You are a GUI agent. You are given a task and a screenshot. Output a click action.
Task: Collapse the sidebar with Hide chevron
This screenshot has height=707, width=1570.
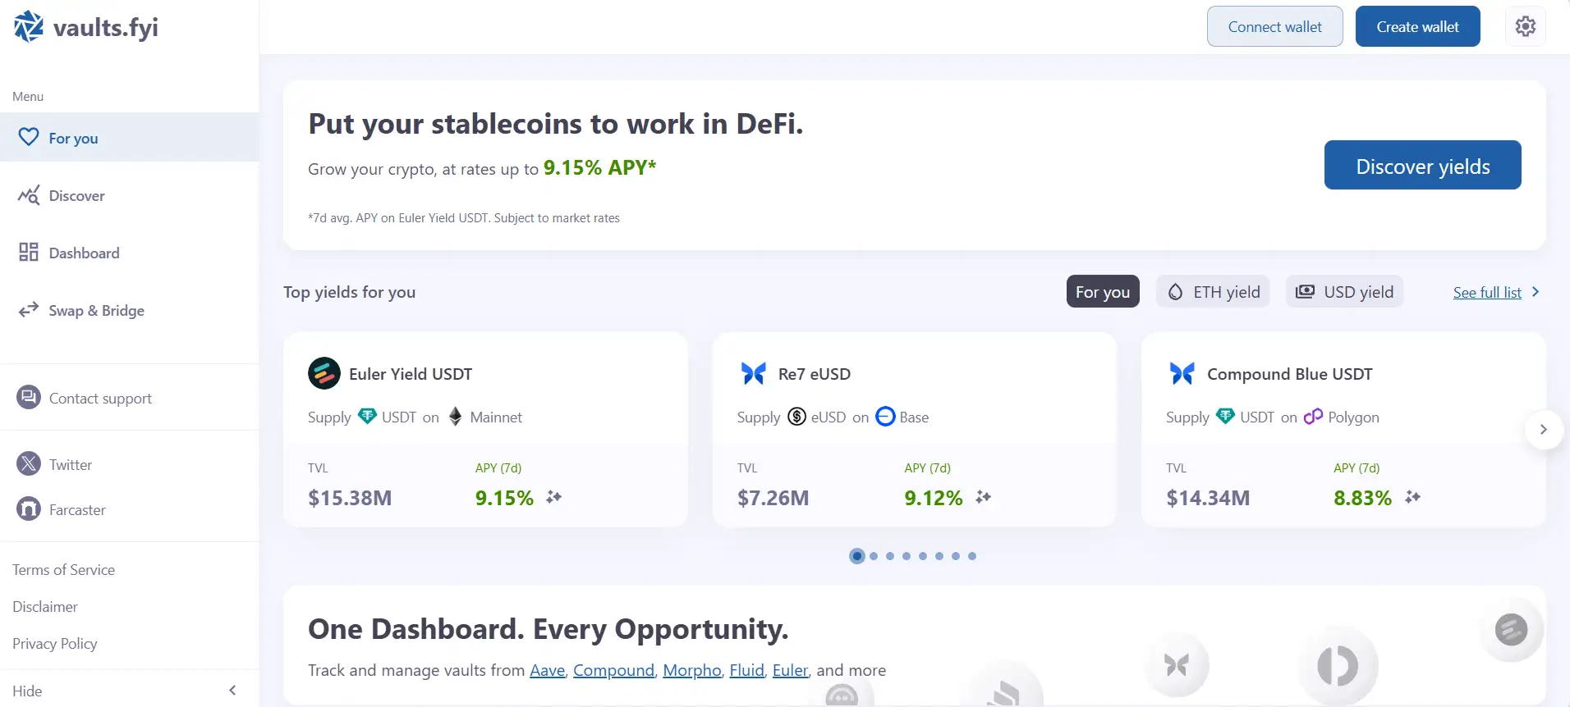coord(232,691)
